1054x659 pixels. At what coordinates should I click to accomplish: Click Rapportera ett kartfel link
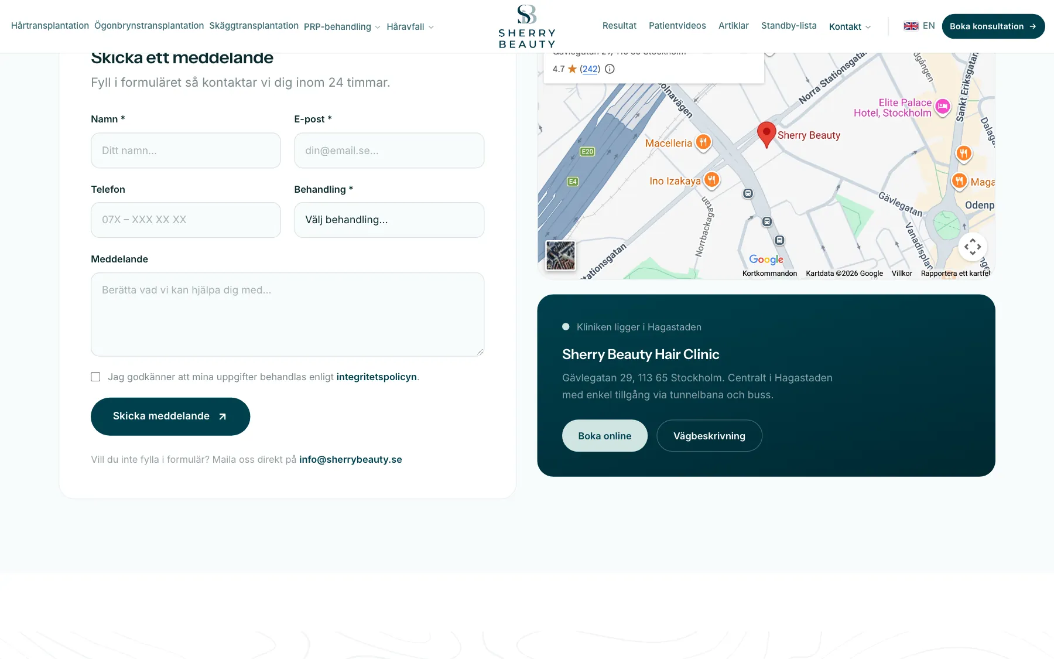tap(955, 274)
